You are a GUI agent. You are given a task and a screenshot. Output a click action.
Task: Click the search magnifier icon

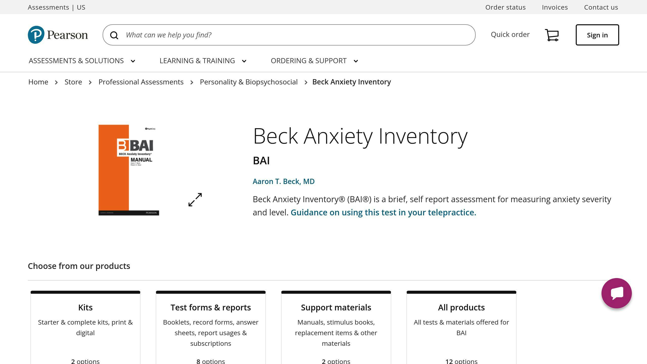pyautogui.click(x=114, y=35)
